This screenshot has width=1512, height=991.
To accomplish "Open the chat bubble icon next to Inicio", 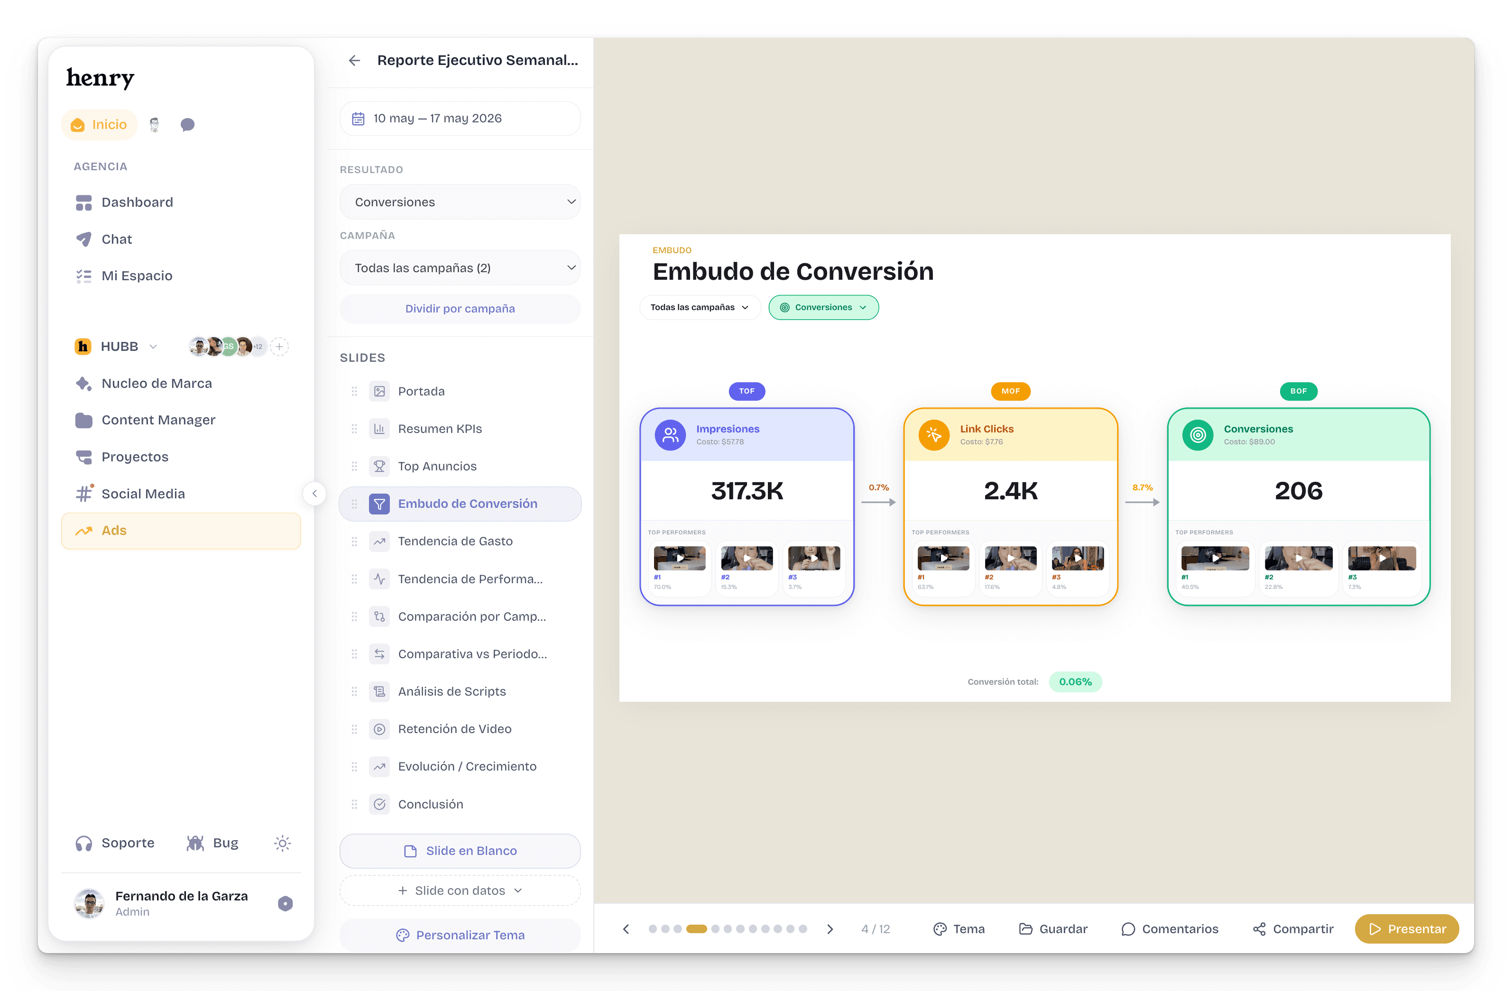I will click(187, 125).
